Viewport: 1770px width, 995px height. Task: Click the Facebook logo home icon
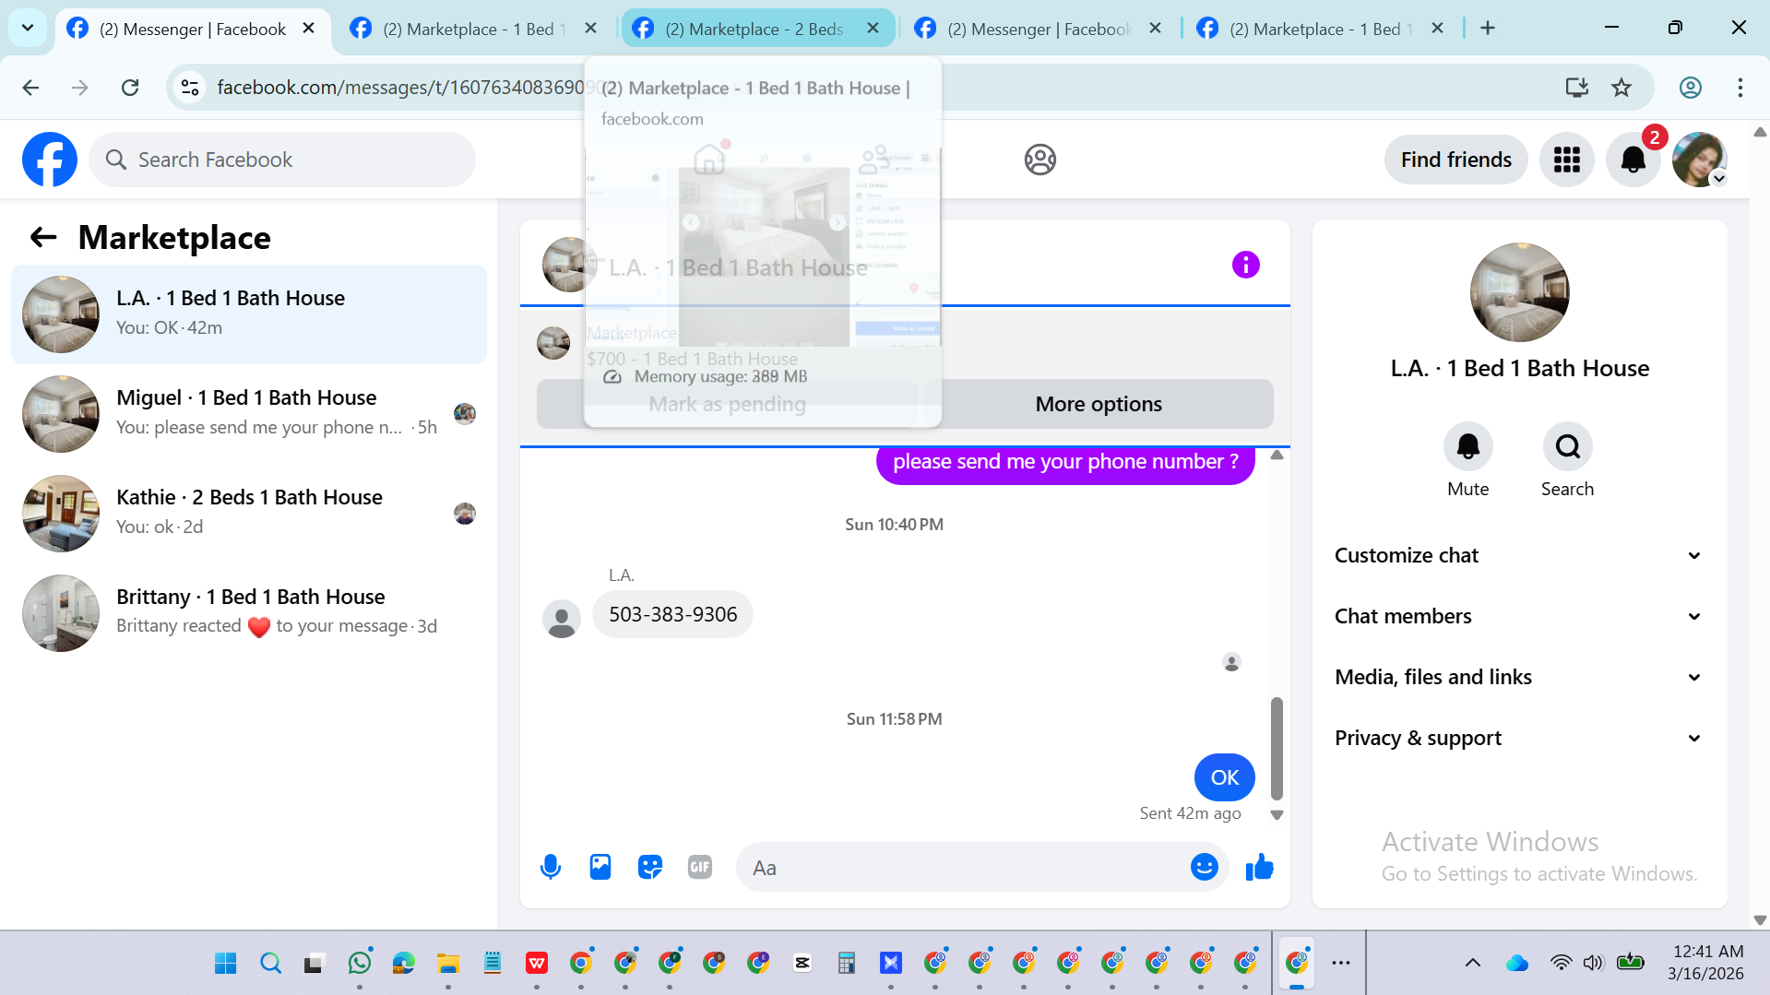click(x=50, y=160)
